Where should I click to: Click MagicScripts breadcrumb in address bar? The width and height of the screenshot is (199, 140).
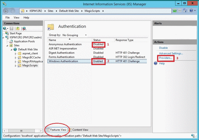[92, 11]
